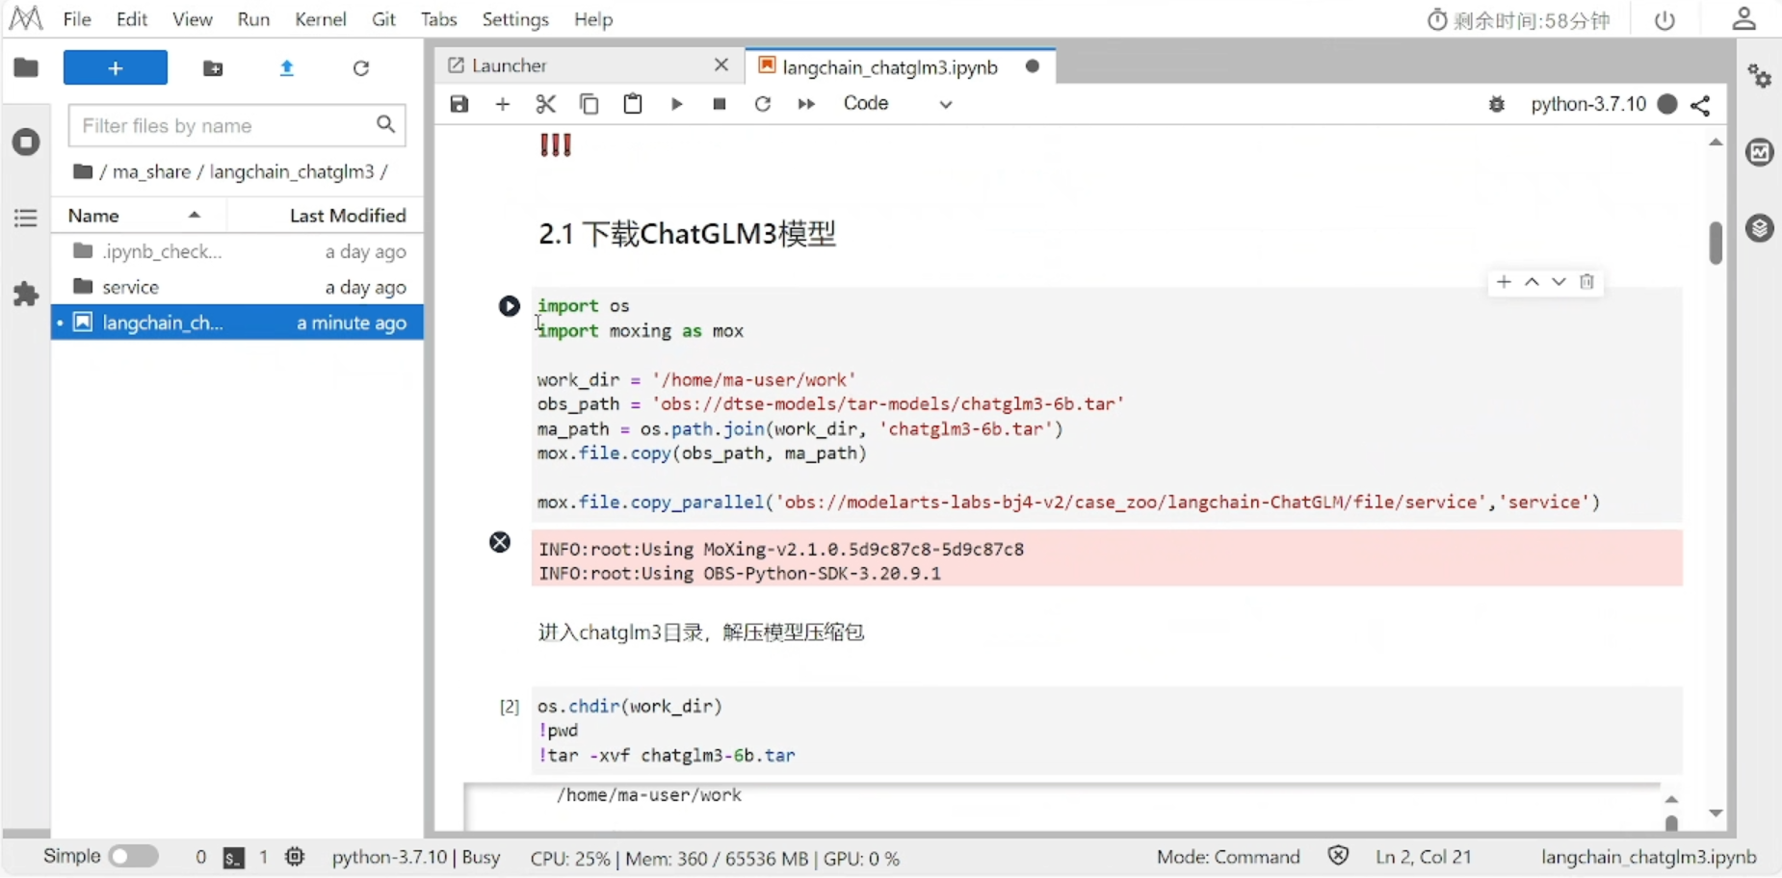Enable the debugger bug icon
This screenshot has width=1782, height=878.
[1497, 104]
